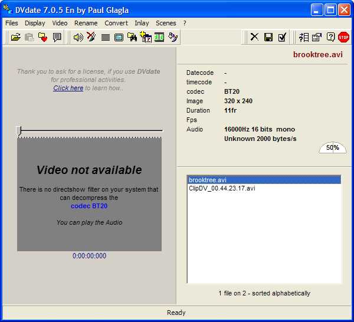
Task: Toggle audio with the speaker icon
Action: [x=78, y=37]
